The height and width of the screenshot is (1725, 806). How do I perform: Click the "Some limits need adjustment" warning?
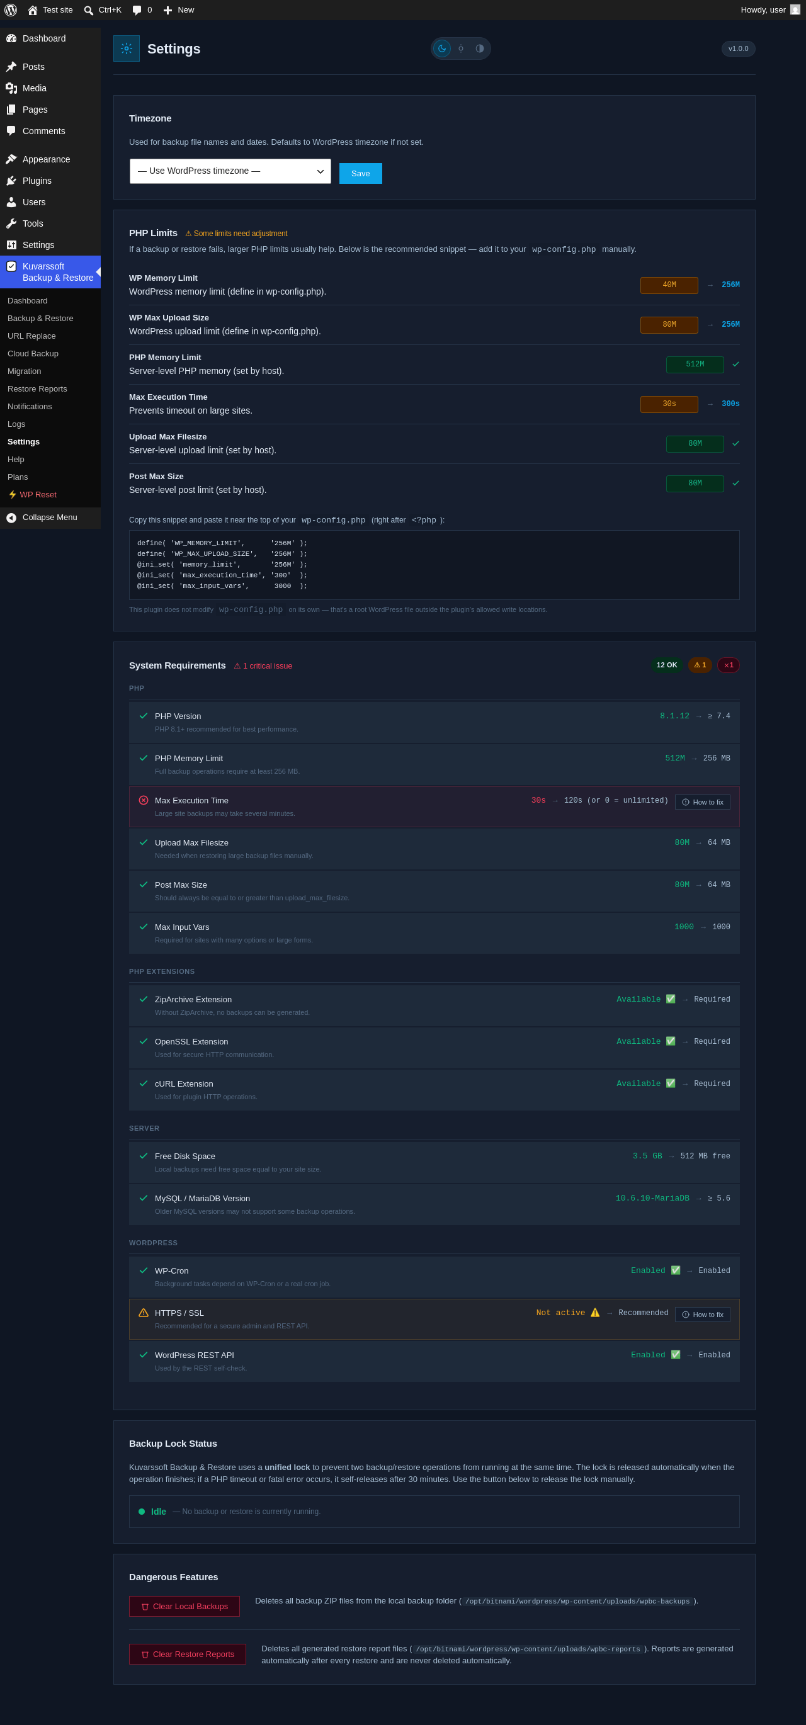[x=236, y=233]
